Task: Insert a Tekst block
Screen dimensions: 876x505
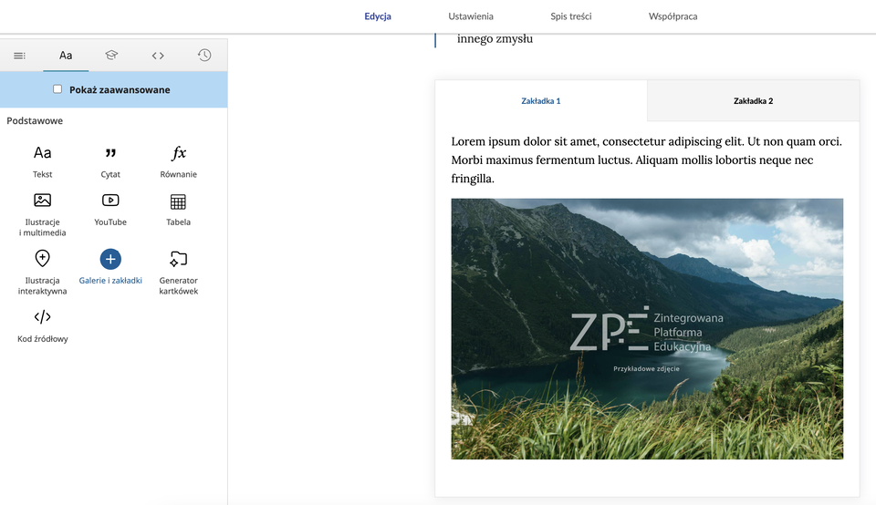Action: [43, 160]
